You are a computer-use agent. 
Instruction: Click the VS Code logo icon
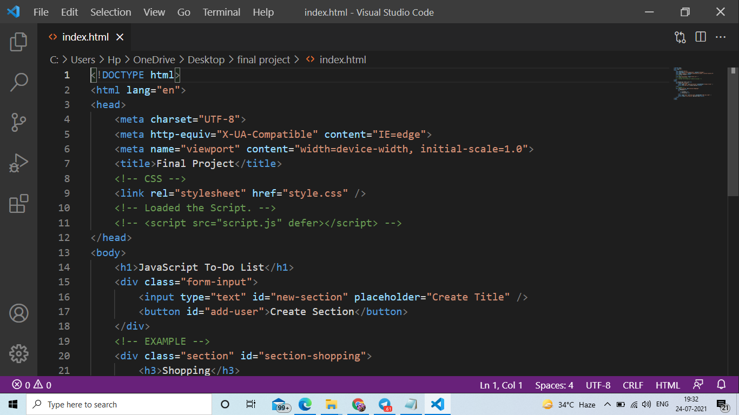13,12
